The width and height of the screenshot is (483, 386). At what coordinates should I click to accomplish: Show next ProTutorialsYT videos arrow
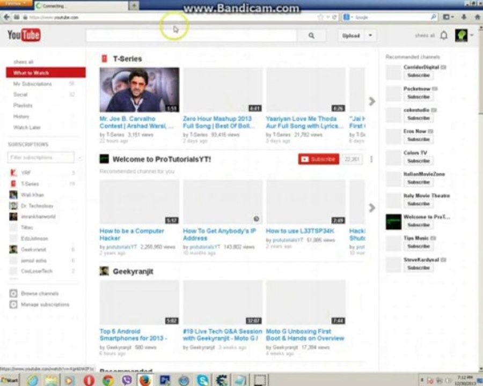click(372, 208)
